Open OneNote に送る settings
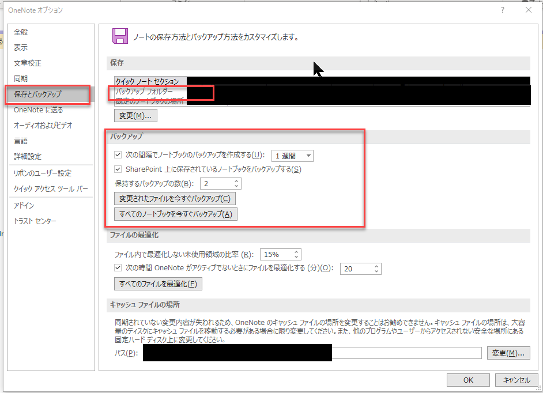This screenshot has height=393, width=543. [x=39, y=109]
